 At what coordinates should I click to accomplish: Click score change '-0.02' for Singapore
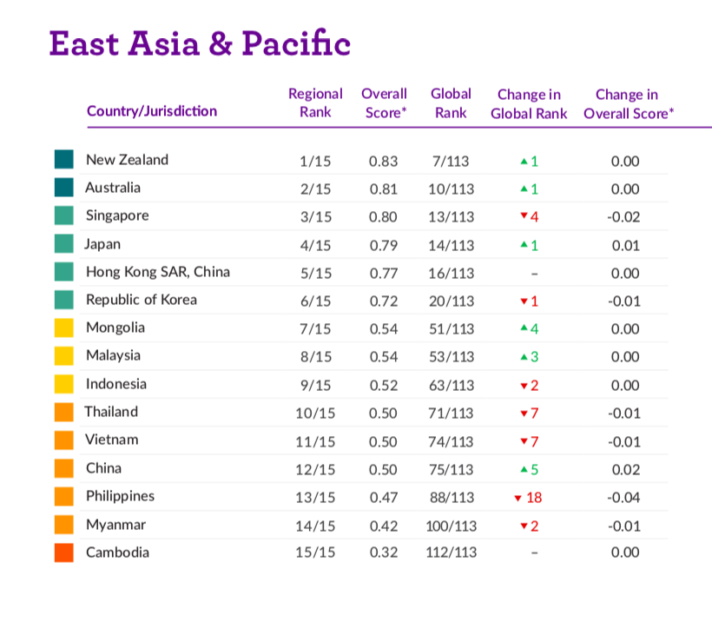[x=623, y=217]
